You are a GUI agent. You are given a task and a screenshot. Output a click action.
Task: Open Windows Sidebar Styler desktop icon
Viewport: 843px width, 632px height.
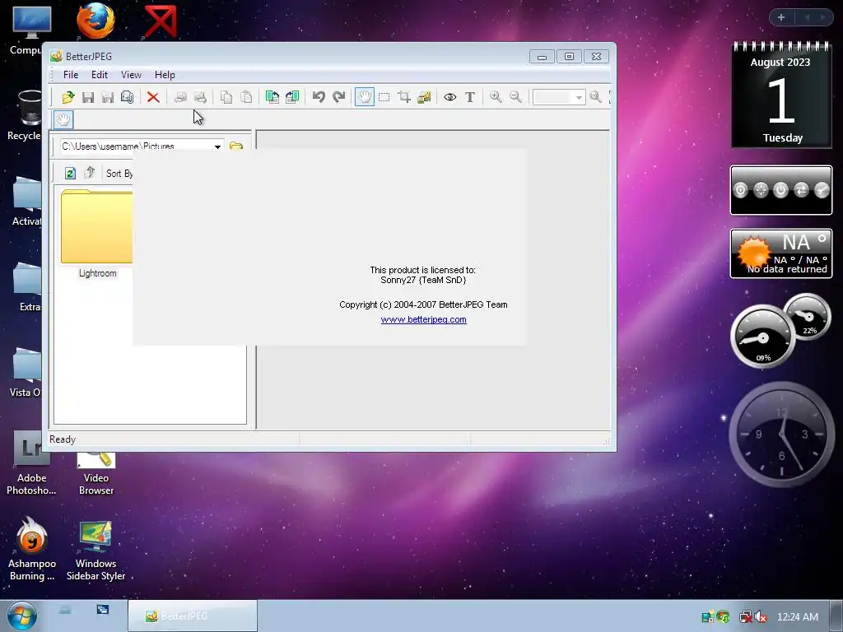coord(95,551)
